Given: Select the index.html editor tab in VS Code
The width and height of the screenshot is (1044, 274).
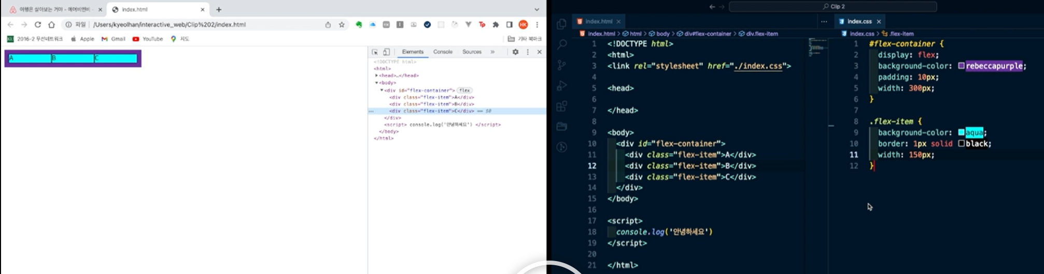Looking at the screenshot, I should coord(599,22).
